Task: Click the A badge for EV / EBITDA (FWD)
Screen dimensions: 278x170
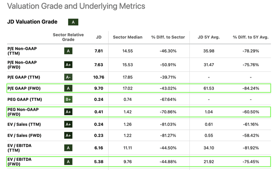Action: 68,162
